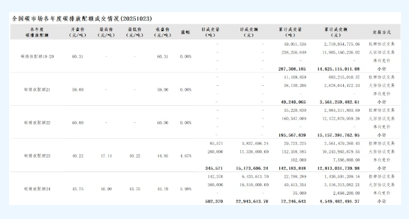This screenshot has width=409, height=219.
Task: Click the table title dated 20251023
Action: (x=82, y=19)
